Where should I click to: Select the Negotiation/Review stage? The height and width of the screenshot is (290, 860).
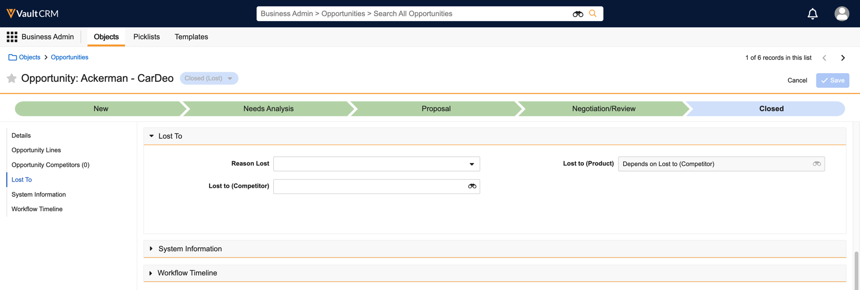pos(603,109)
